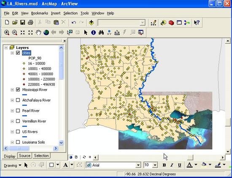This screenshot has height=178, width=232.
Task: Open ModelBuilder icon
Action: pos(187,23)
